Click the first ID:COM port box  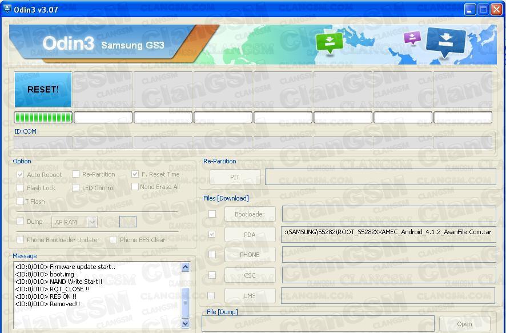43,143
